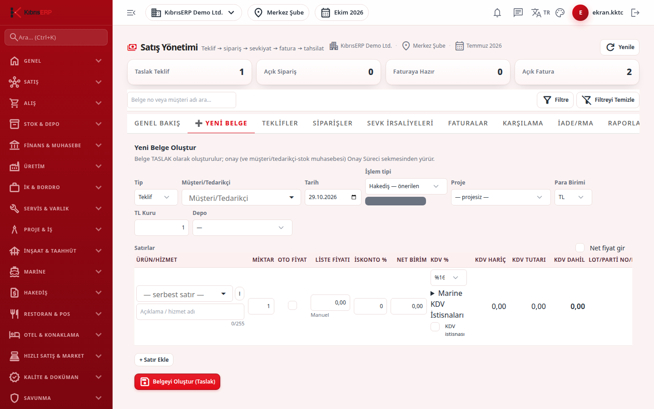Screen dimensions: 654x409
Task: Open the Tip dropdown showing Teklif
Action: 156,197
